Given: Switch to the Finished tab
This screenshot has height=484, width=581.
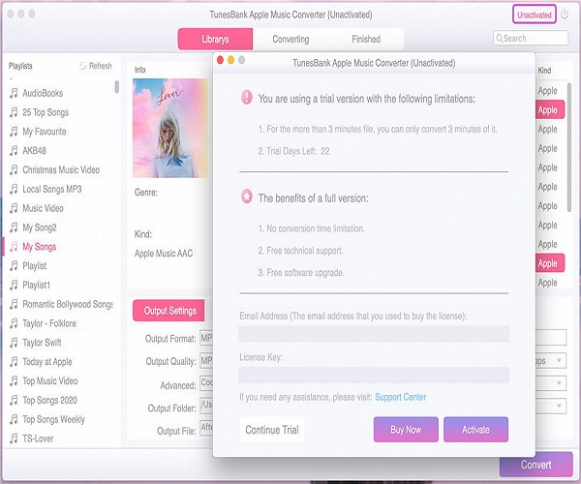Looking at the screenshot, I should (x=366, y=39).
